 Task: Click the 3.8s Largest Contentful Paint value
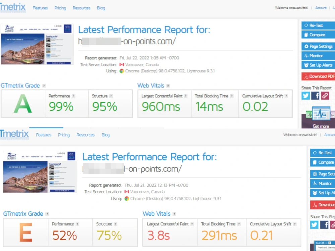point(158,235)
